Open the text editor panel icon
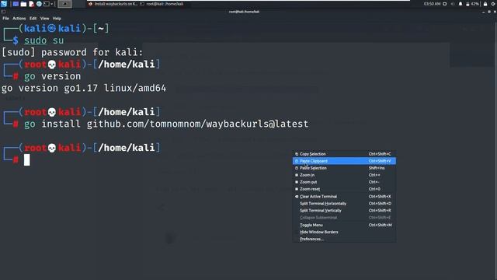 (x=31, y=4)
